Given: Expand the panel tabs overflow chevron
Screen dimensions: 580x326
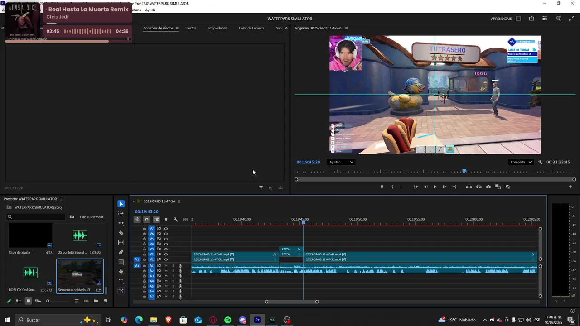Looking at the screenshot, I should pos(286,28).
